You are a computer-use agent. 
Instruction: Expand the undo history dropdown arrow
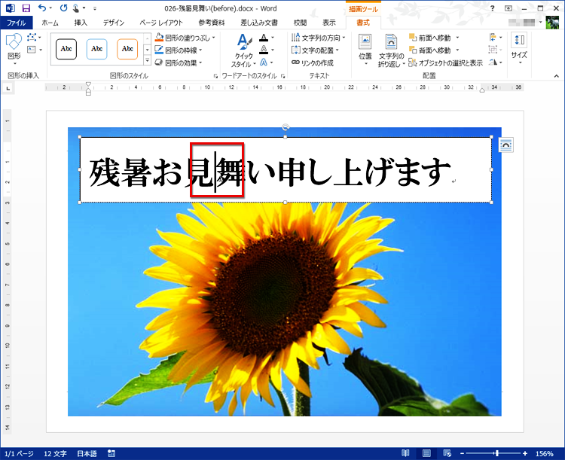(50, 8)
